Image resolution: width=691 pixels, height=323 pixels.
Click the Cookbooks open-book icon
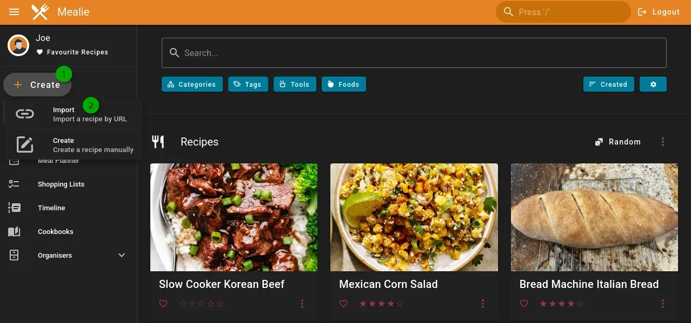pos(14,231)
